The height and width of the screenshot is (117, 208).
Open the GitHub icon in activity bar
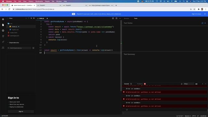(3, 36)
